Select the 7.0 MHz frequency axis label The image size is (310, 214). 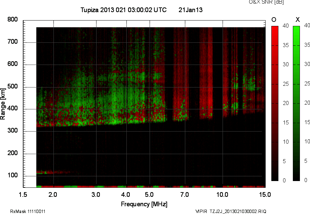click(x=185, y=195)
